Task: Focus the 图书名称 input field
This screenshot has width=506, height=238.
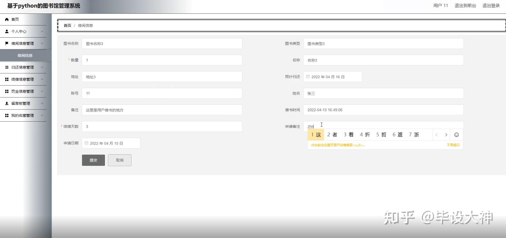Action: (x=162, y=43)
